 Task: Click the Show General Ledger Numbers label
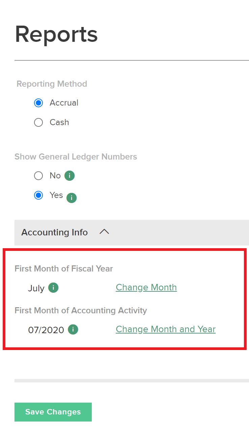pos(76,156)
